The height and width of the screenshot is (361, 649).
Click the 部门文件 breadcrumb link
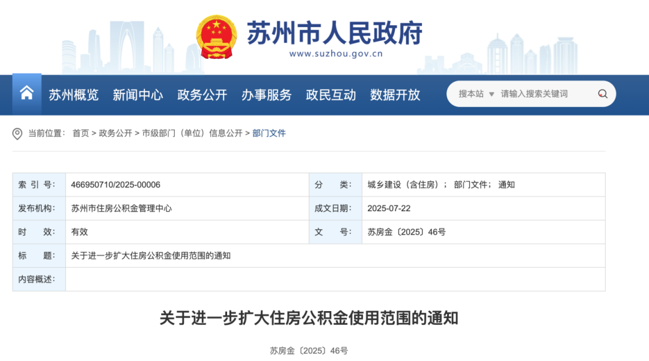(269, 134)
